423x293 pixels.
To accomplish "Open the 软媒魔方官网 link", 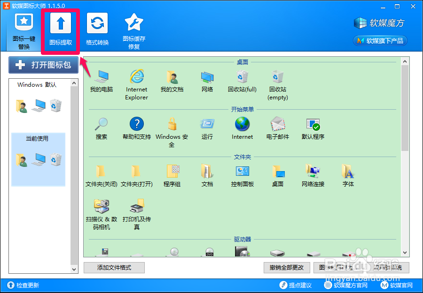I will [349, 285].
